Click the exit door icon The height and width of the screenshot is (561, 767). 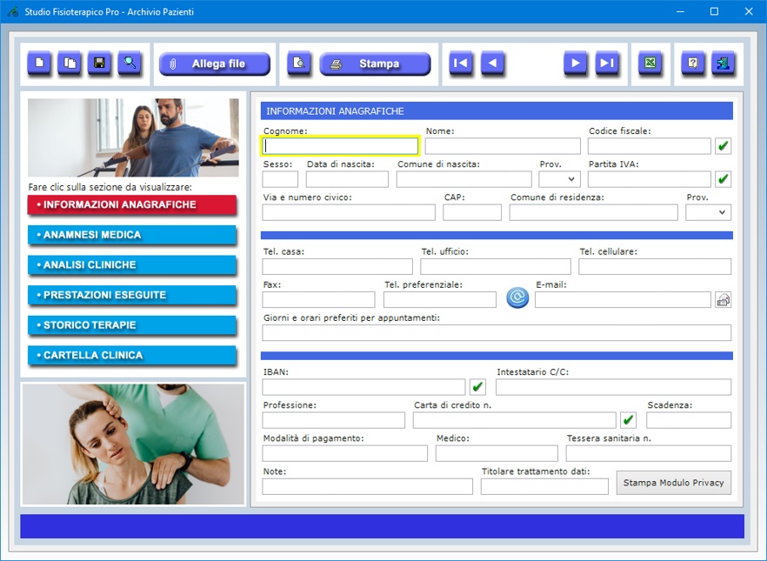[723, 63]
